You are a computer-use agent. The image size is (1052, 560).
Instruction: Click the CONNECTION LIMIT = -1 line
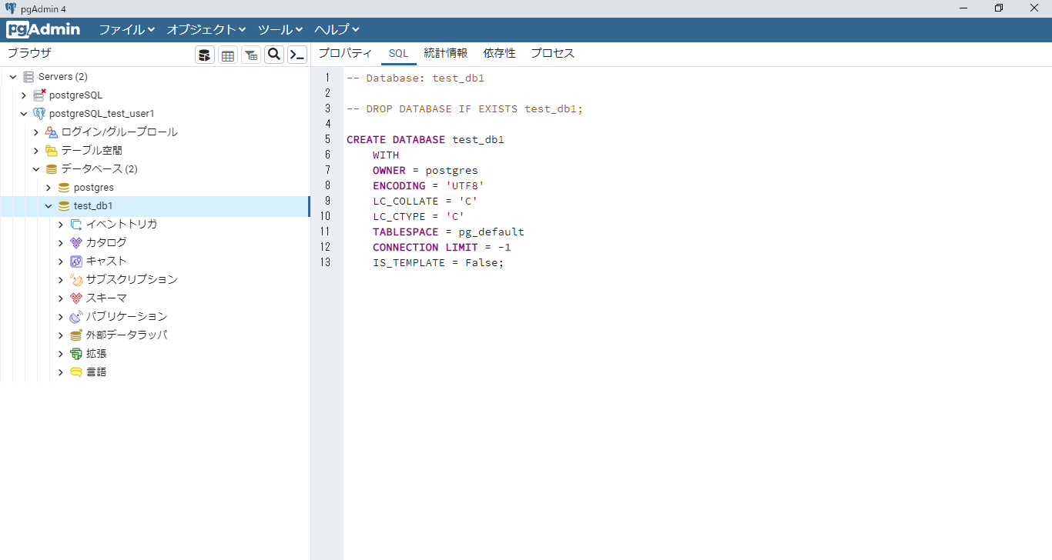(x=442, y=247)
